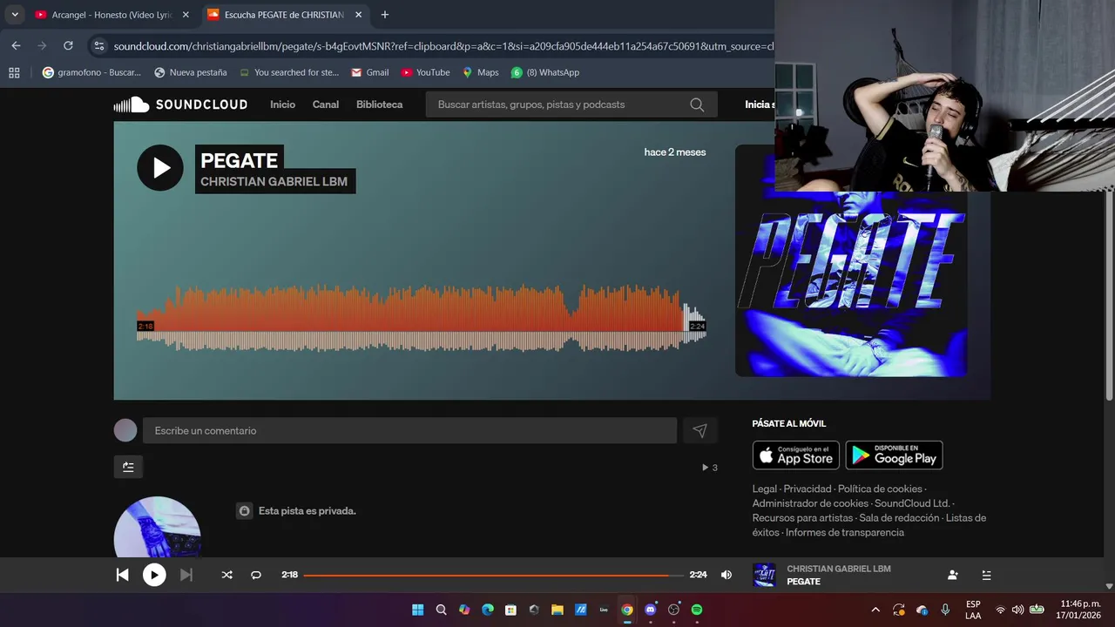Open the Legal footer link
1115x627 pixels.
(x=764, y=489)
